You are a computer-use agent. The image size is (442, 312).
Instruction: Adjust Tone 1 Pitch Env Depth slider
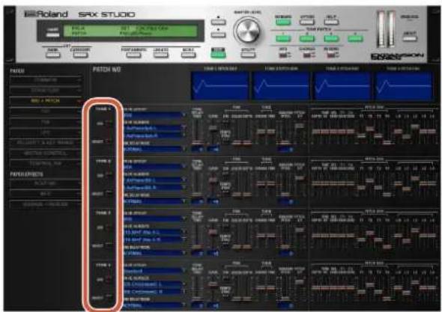pos(317,132)
